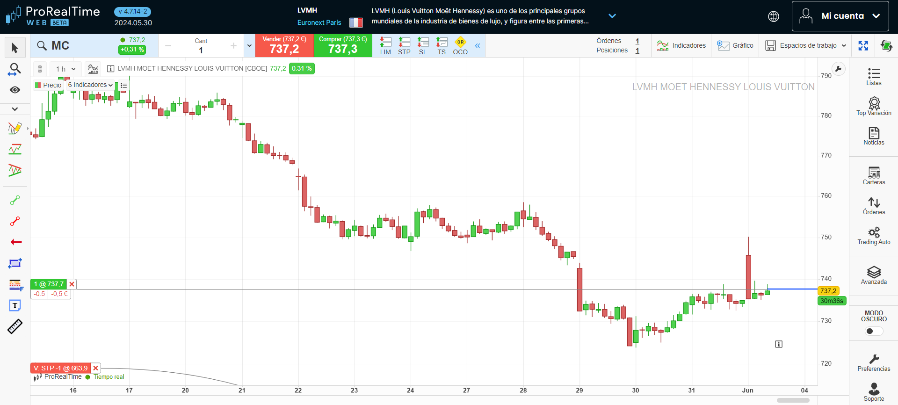Image resolution: width=898 pixels, height=405 pixels.
Task: Place a LIM limit order
Action: click(x=385, y=46)
